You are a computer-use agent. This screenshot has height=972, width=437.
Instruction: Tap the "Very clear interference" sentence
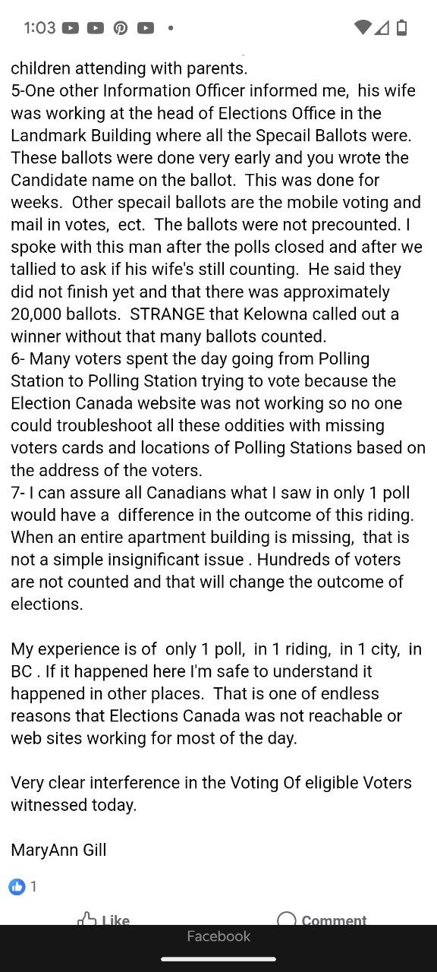click(x=211, y=794)
